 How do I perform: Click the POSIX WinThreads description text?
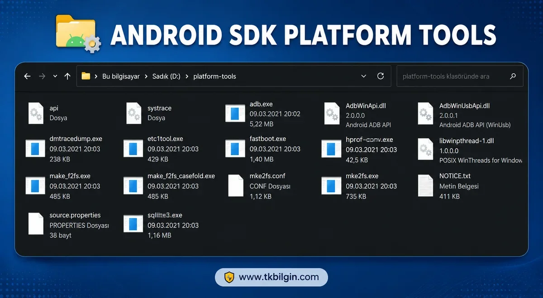481,161
